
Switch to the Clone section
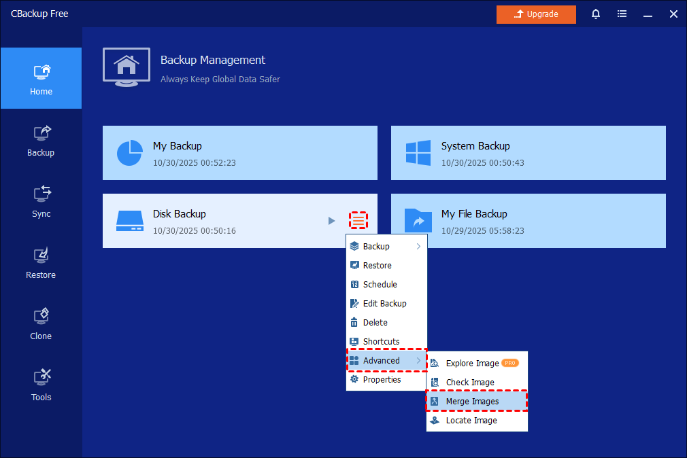point(41,323)
